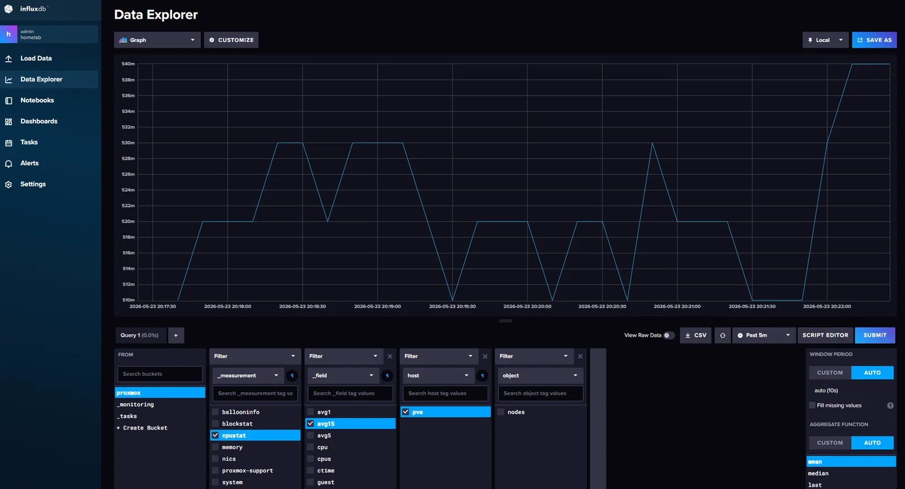Click the Alerts bell icon
This screenshot has width=905, height=489.
pos(8,164)
